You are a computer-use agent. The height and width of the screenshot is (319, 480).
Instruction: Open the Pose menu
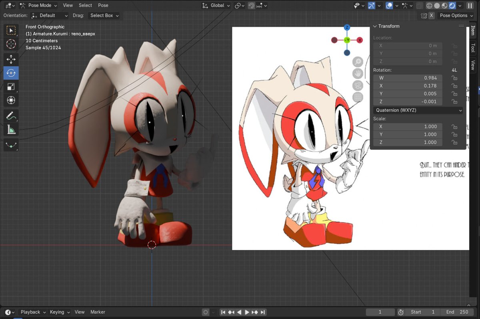tap(103, 6)
